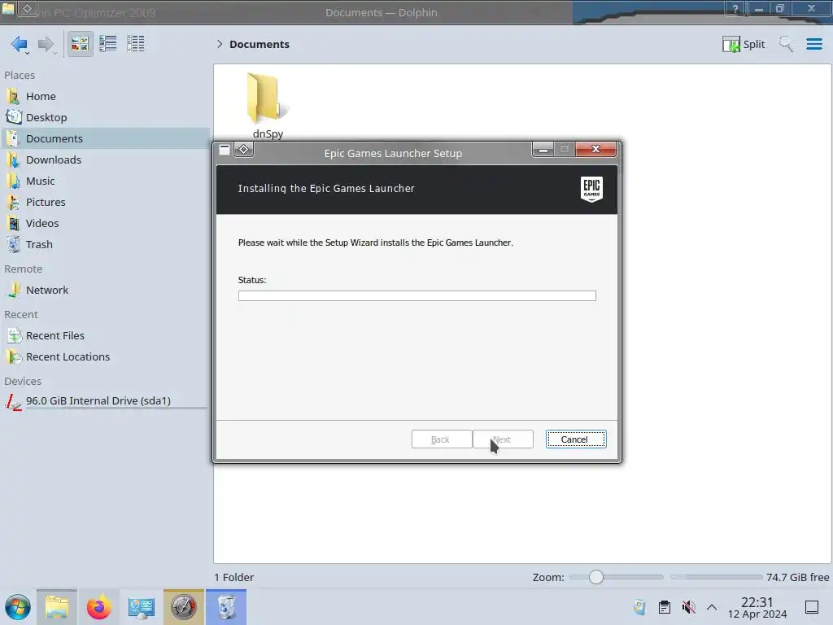Click the disabled Next button

coord(503,439)
